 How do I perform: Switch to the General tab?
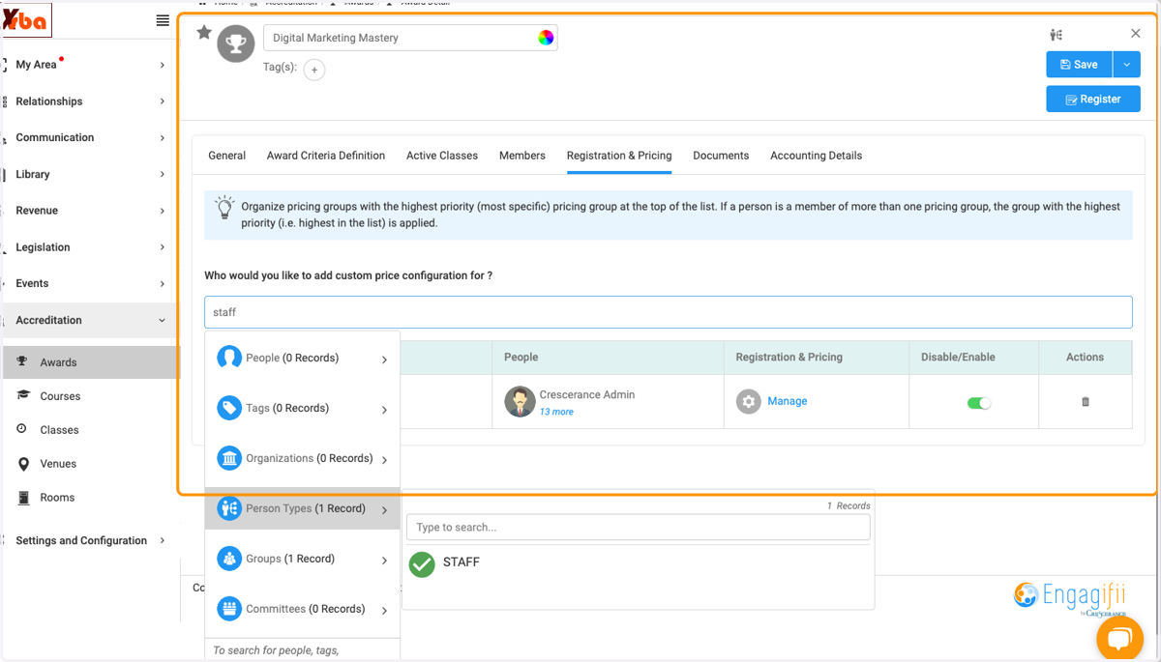click(227, 156)
